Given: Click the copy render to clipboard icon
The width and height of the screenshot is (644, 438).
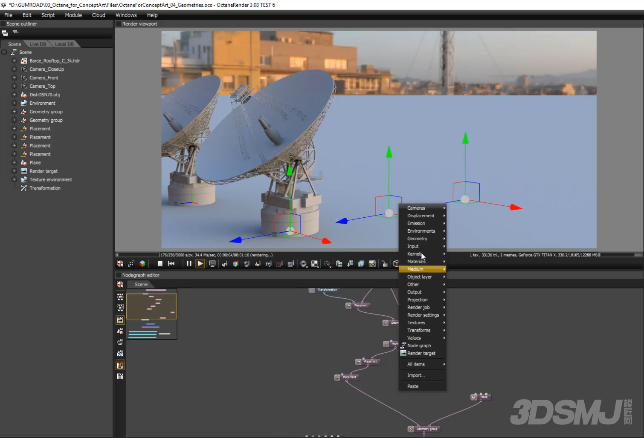Looking at the screenshot, I should coord(339,264).
